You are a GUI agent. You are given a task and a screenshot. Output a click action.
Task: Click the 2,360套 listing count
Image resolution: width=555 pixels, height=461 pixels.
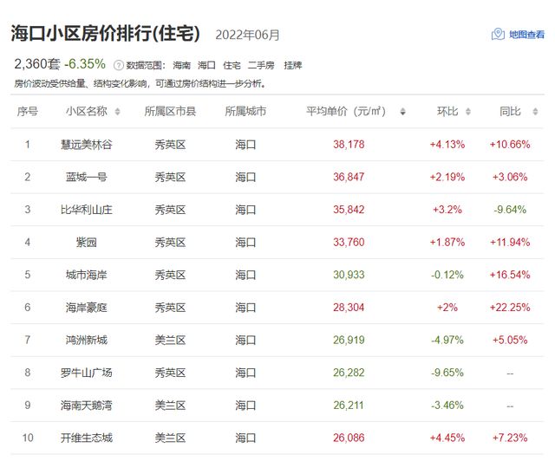37,64
